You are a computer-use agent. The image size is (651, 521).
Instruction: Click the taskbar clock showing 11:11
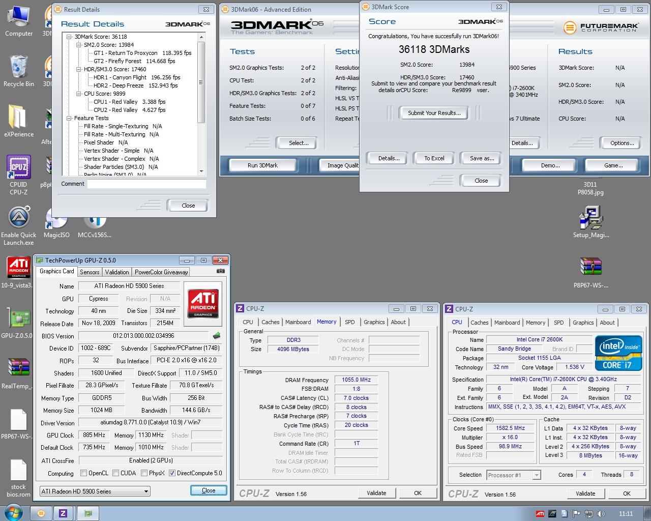coord(626,514)
